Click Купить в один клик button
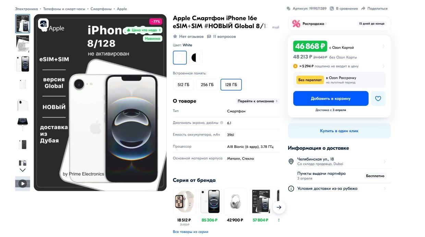 point(339,131)
